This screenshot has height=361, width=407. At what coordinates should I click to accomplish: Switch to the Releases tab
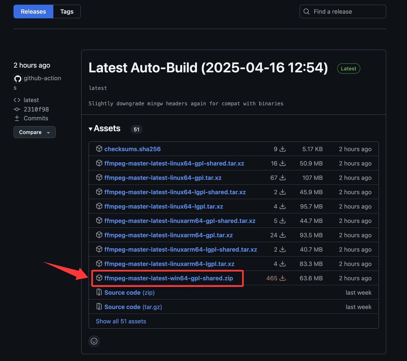(x=33, y=12)
